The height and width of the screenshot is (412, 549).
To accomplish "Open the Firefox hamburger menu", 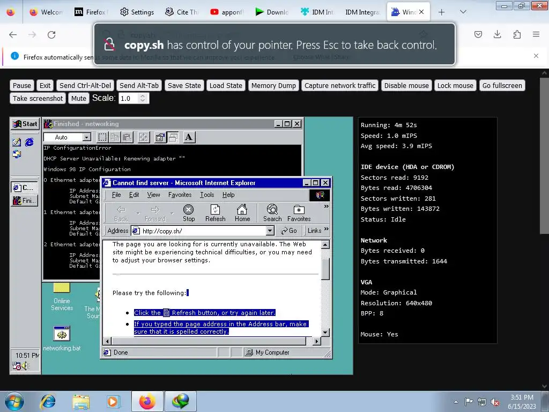I will coord(536,34).
